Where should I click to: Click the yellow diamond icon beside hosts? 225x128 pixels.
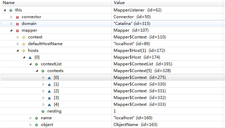pos(24,51)
